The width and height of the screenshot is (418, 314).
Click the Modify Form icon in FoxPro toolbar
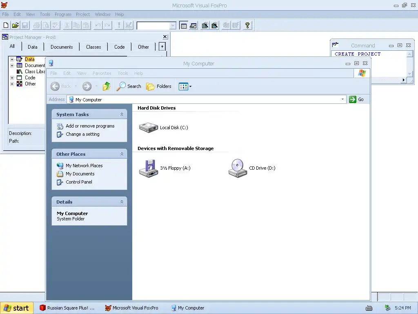click(129, 25)
